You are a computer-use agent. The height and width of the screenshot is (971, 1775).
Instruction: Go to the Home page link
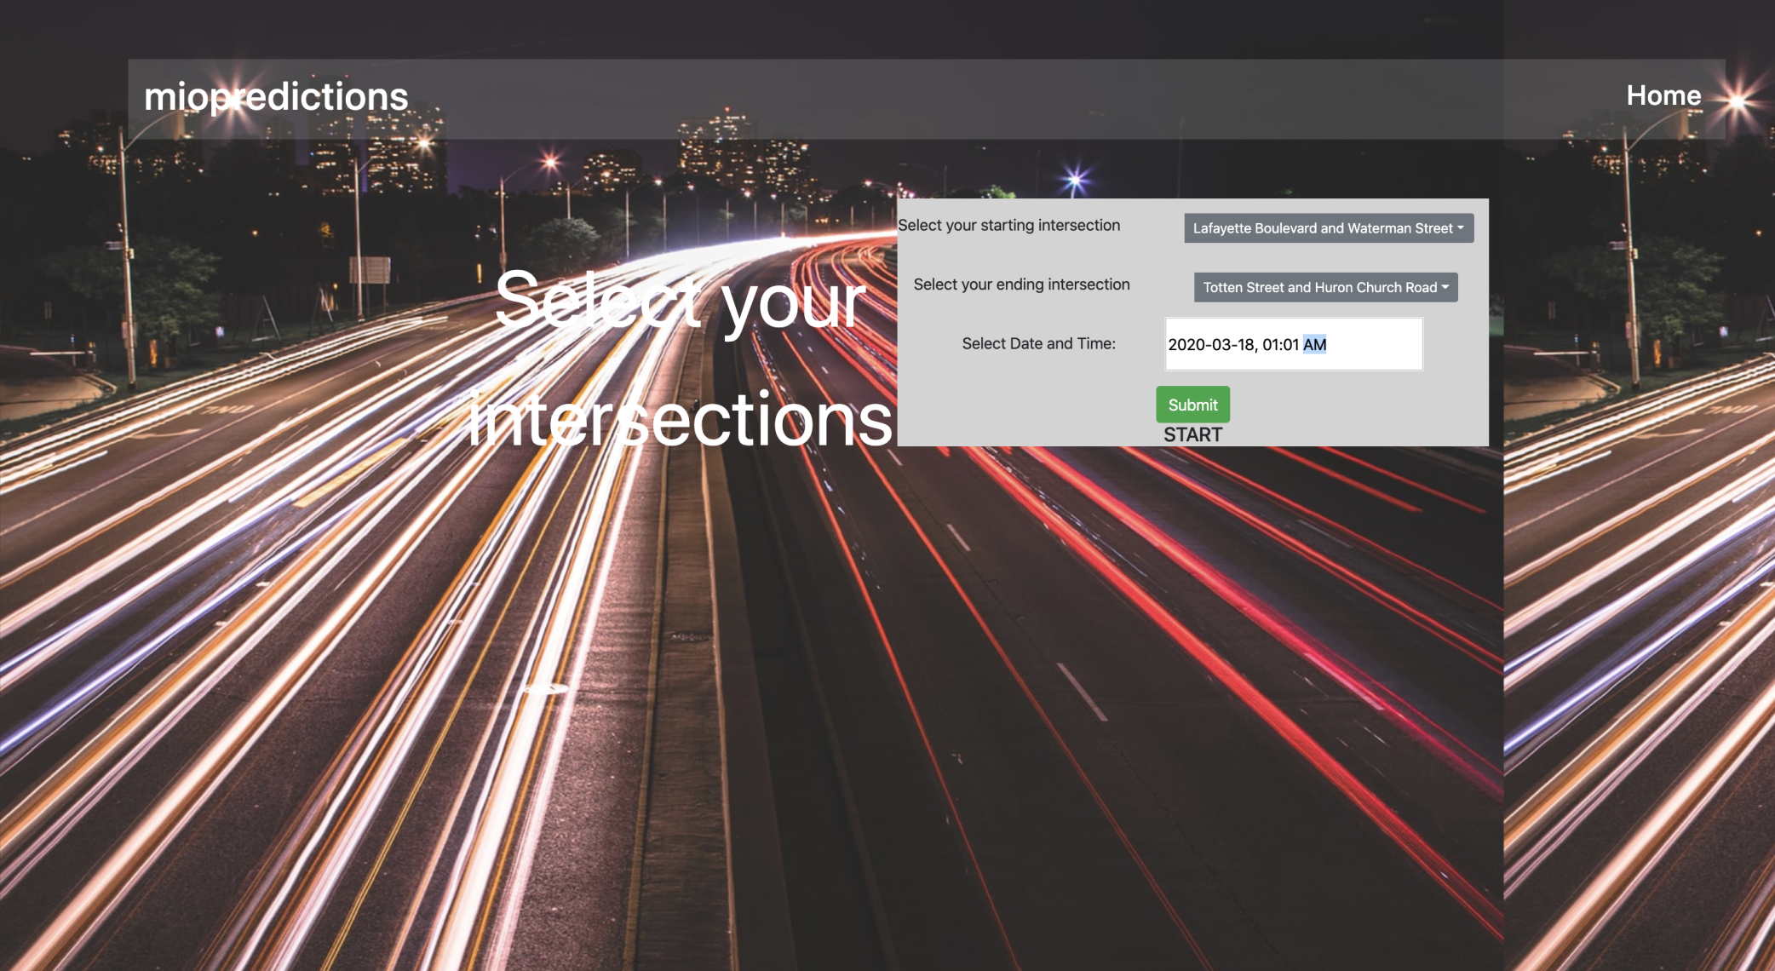pos(1663,95)
